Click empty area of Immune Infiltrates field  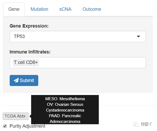point(92,63)
